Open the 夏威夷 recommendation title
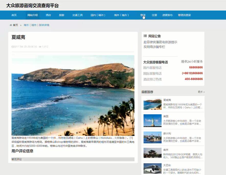 point(167,100)
